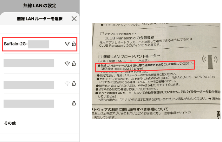Click the WEPのみ対応 bullet in the manual
The width and height of the screenshot is (222, 142).
127,89
